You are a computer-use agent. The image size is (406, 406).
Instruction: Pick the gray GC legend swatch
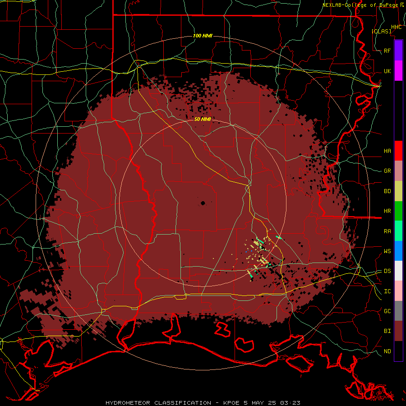398,311
